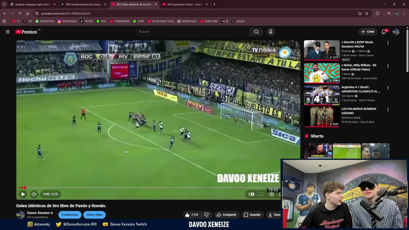The height and width of the screenshot is (230, 409).
Task: Open J BALVIN BZRP Music Sessions thumbnail
Action: click(x=322, y=50)
